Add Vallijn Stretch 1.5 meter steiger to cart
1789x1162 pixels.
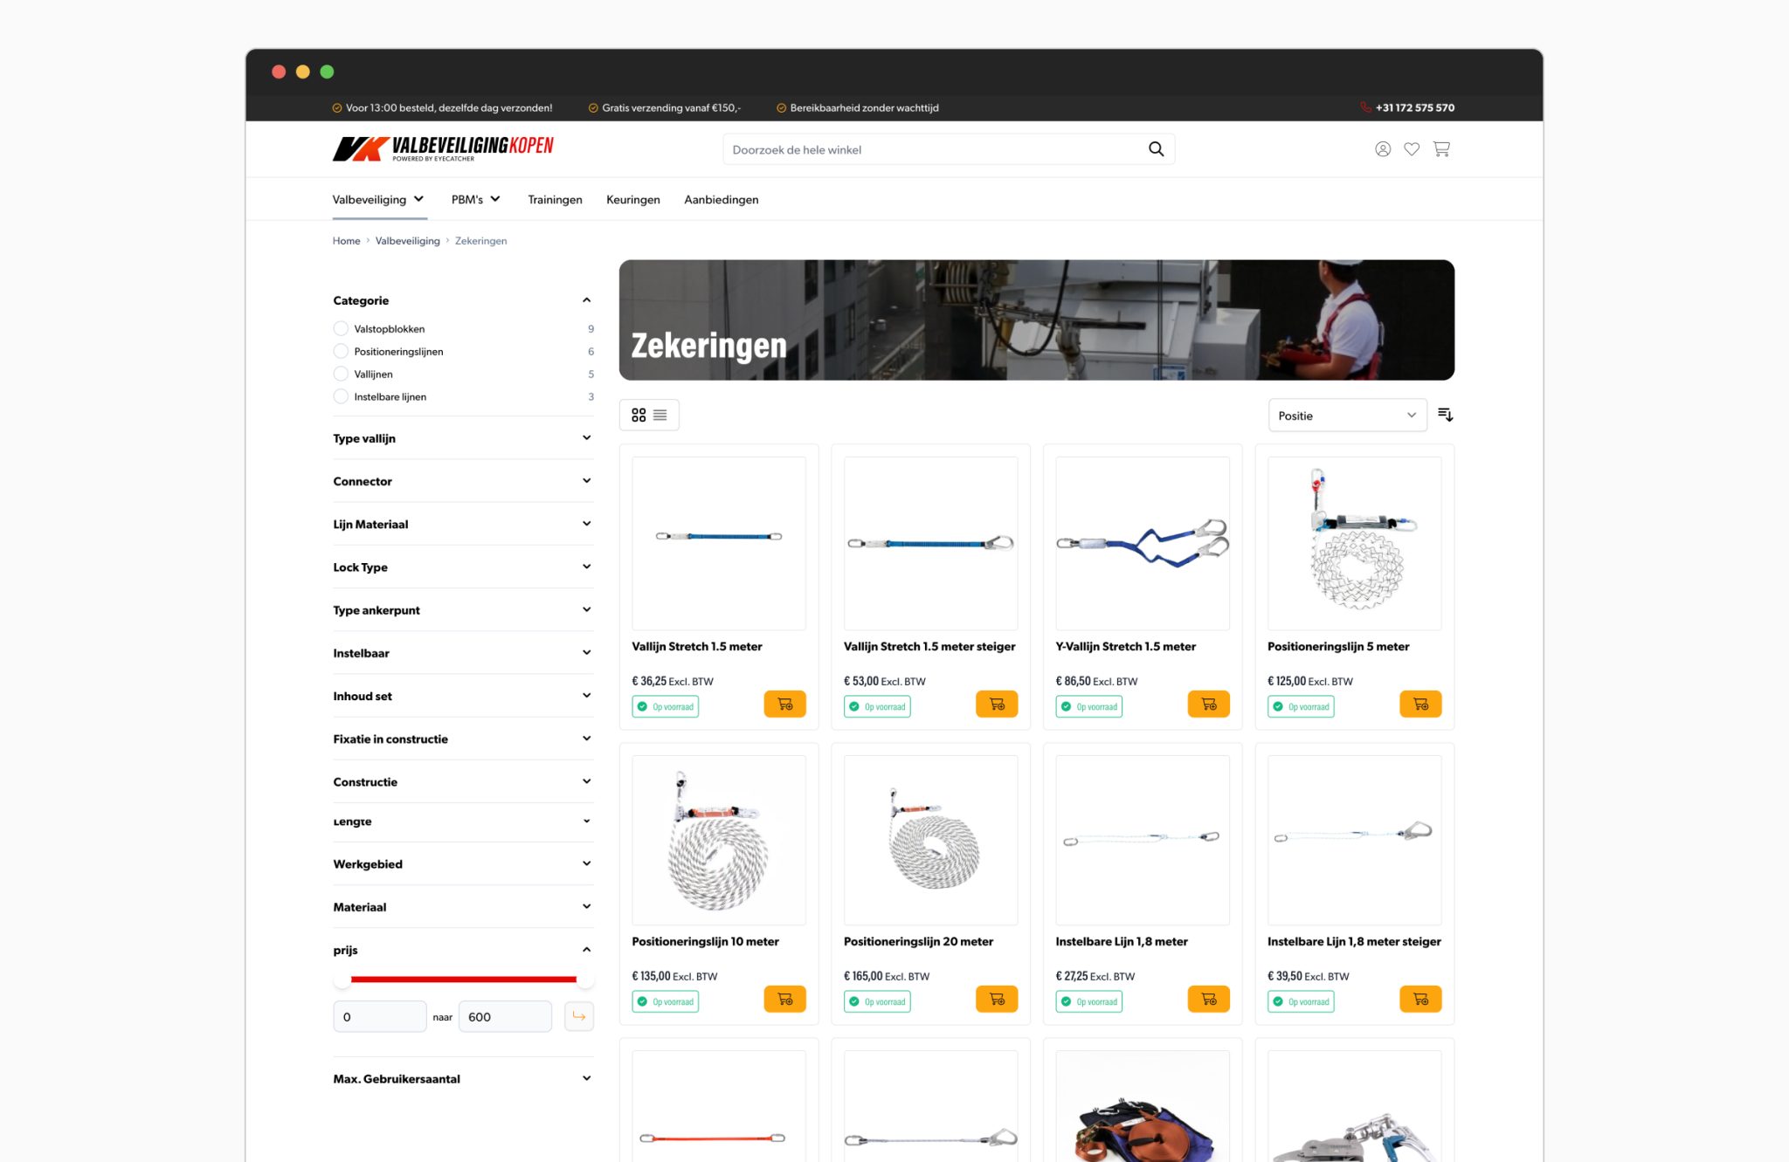coord(997,705)
